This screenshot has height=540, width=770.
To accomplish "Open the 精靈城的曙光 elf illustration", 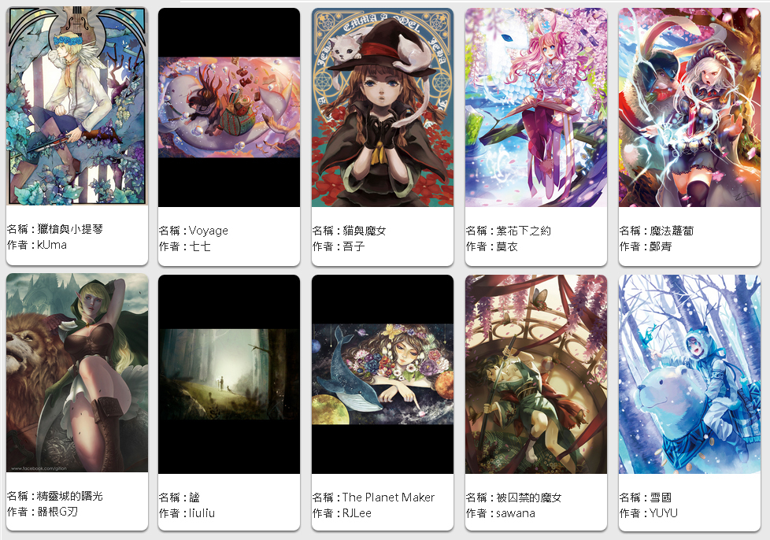I will click(77, 373).
